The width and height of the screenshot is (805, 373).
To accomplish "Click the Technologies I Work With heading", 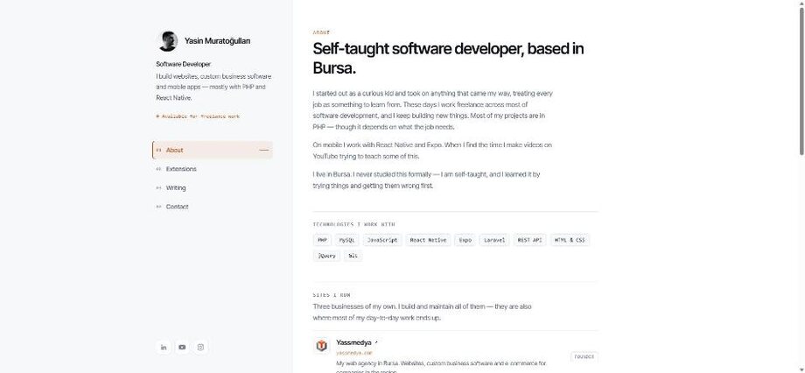I will 353,224.
